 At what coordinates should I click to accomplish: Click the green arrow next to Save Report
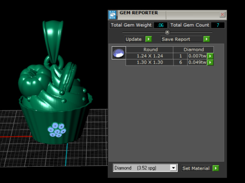(207, 39)
